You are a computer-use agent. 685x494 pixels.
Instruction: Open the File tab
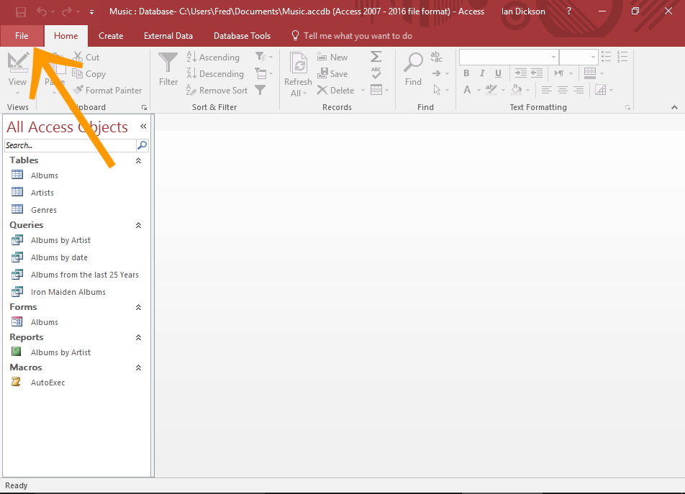[x=22, y=35]
